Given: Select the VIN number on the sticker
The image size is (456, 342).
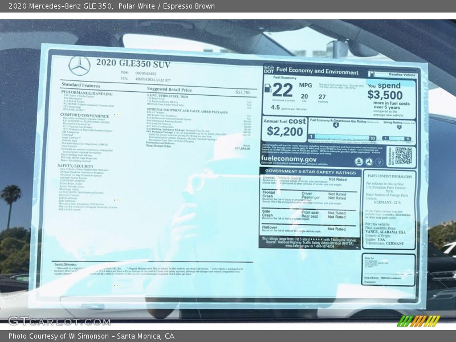Looking at the screenshot, I should (x=153, y=79).
